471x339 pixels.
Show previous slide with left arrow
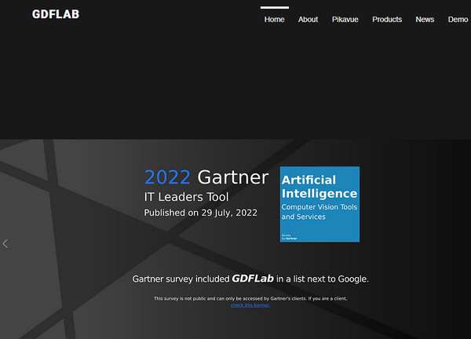pos(5,243)
